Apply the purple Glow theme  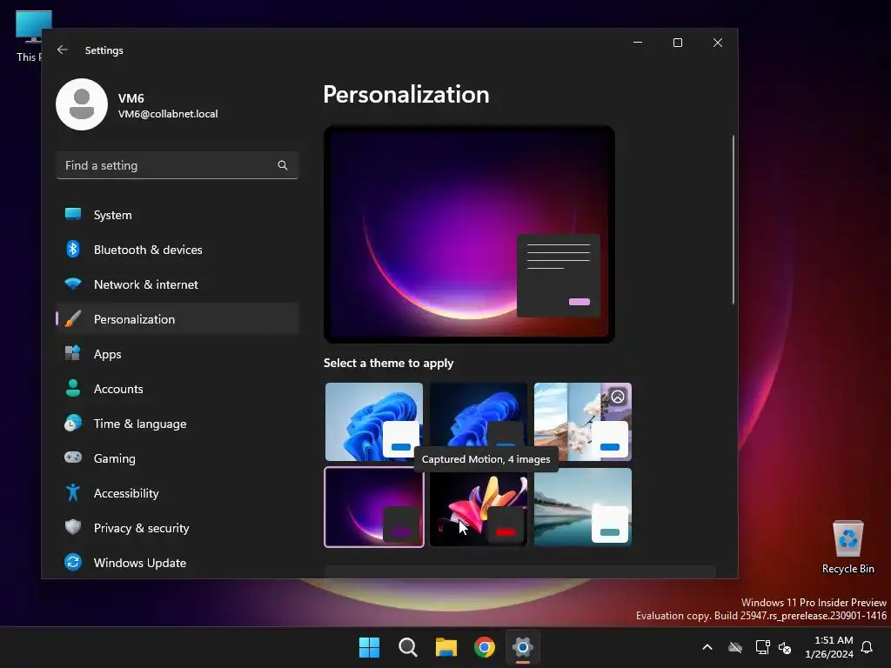click(x=374, y=507)
